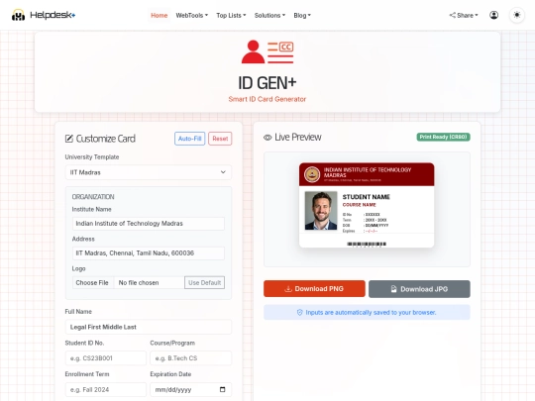This screenshot has height=401, width=535.
Task: Expand the Solutions menu
Action: point(269,15)
